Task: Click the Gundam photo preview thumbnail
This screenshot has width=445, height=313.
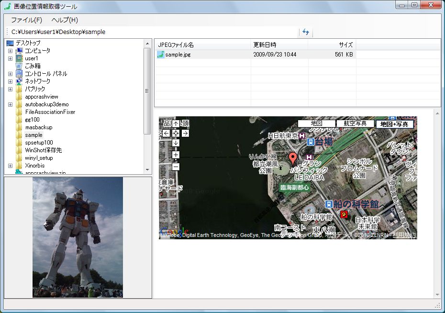Action: pos(78,237)
